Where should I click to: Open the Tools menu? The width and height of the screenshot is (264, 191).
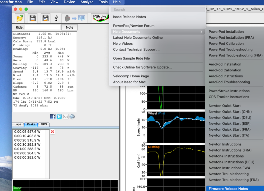click(103, 2)
